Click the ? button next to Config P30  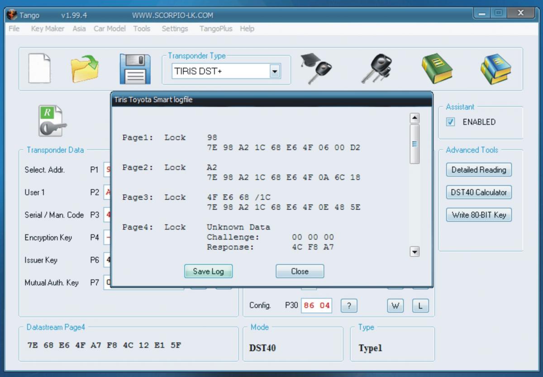click(x=349, y=305)
